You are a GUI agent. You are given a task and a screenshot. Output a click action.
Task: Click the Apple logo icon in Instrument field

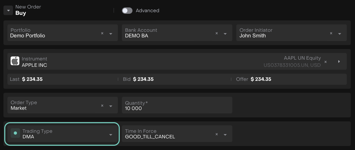15,61
